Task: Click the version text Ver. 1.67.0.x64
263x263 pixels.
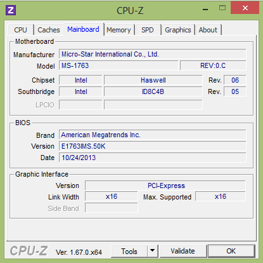Action: pyautogui.click(x=79, y=252)
